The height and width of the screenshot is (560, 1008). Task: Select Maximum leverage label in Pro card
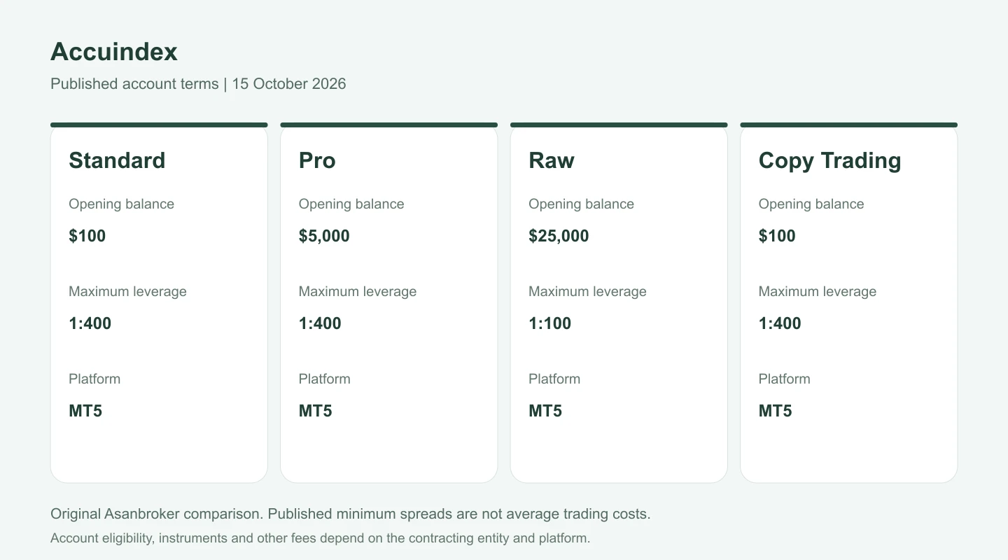click(x=358, y=292)
